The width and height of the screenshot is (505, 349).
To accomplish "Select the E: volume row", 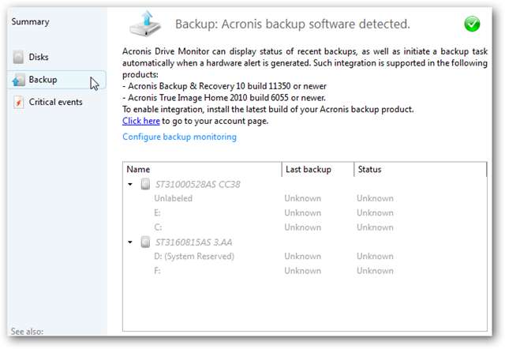I will pos(159,212).
